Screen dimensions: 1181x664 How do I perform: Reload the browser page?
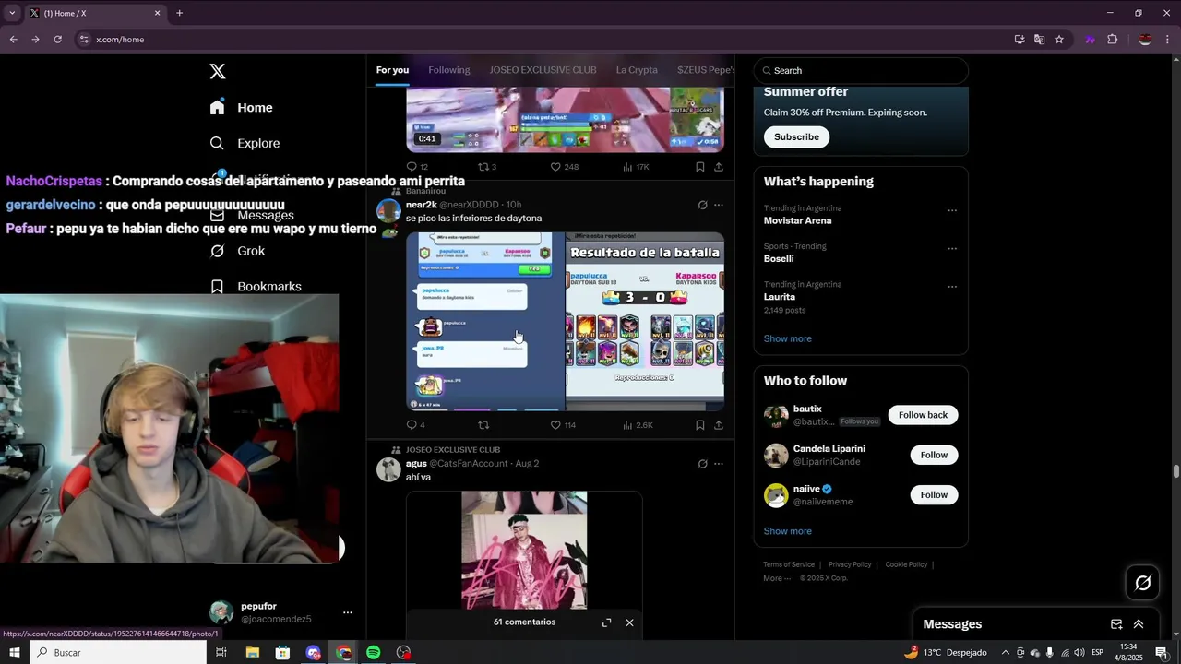[57, 40]
